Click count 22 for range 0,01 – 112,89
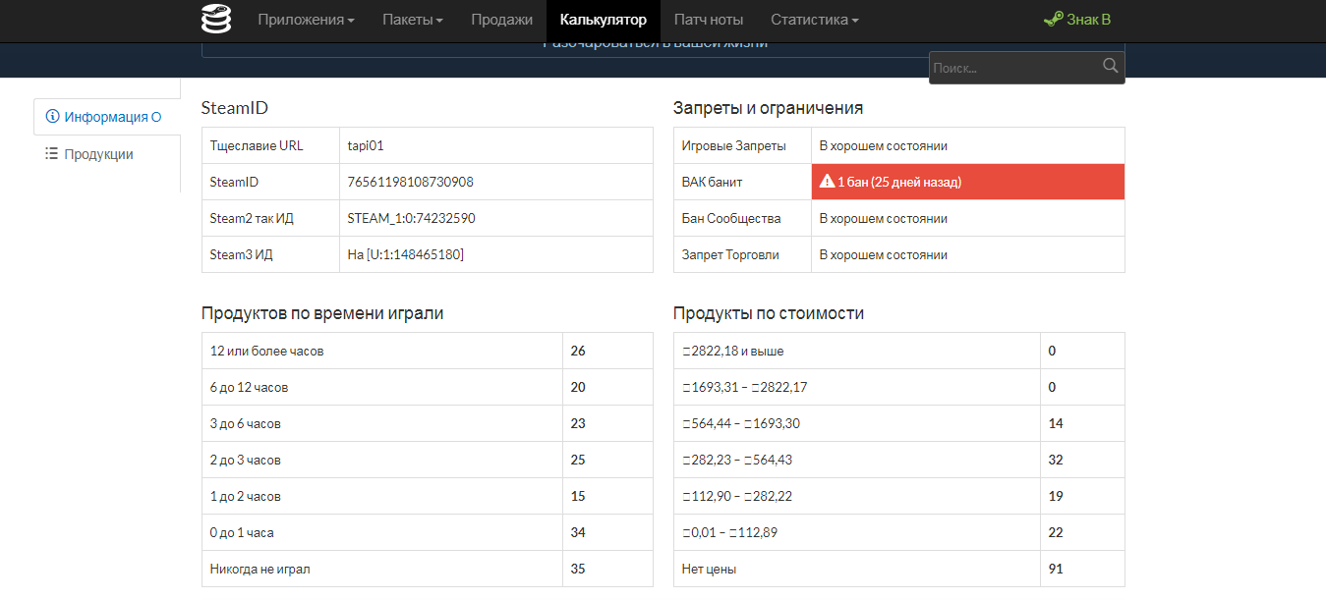Viewport: 1326px width, 600px height. click(x=1056, y=532)
